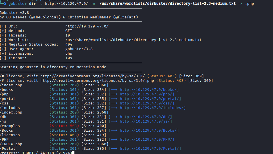Click the Threads value 10
The image size is (273, 154).
click(x=68, y=35)
